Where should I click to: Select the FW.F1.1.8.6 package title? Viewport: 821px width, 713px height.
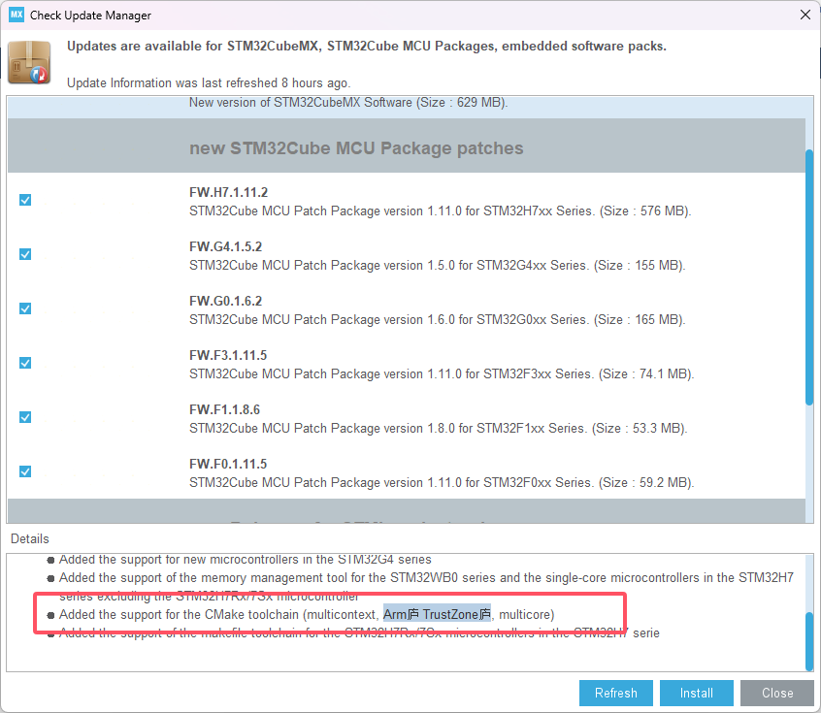tap(224, 410)
